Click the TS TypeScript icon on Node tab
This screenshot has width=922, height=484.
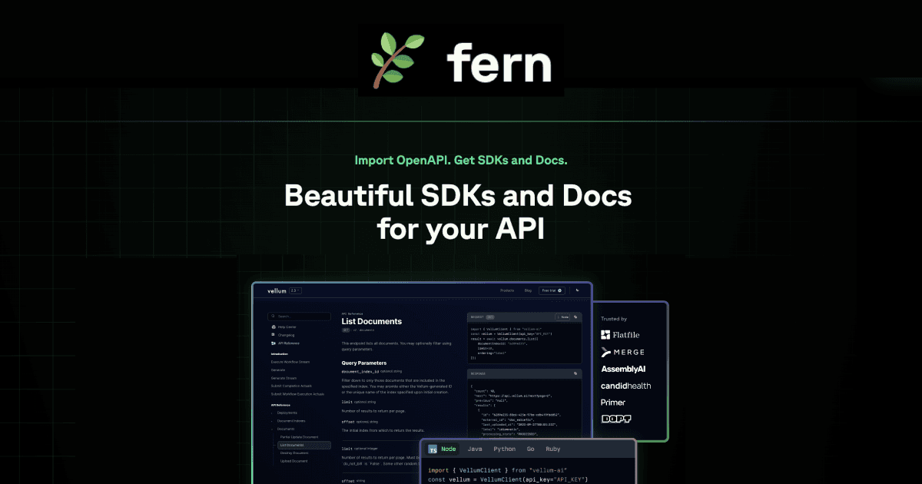433,449
